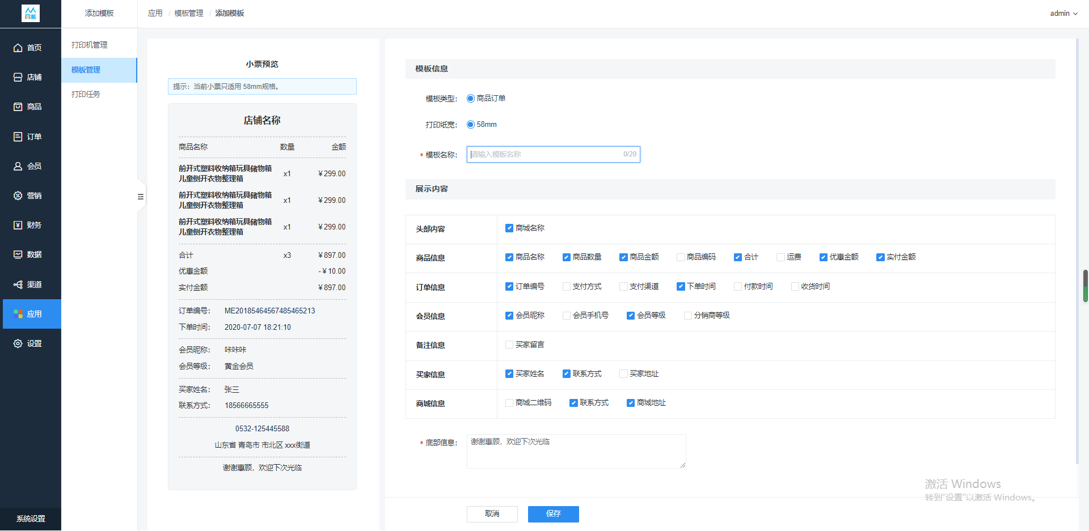Click the 取消 cancel button
The width and height of the screenshot is (1089, 531).
pyautogui.click(x=492, y=514)
